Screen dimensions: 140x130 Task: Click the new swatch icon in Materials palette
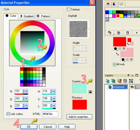point(119,33)
